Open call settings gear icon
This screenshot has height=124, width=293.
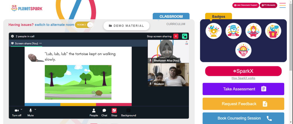click(12, 36)
